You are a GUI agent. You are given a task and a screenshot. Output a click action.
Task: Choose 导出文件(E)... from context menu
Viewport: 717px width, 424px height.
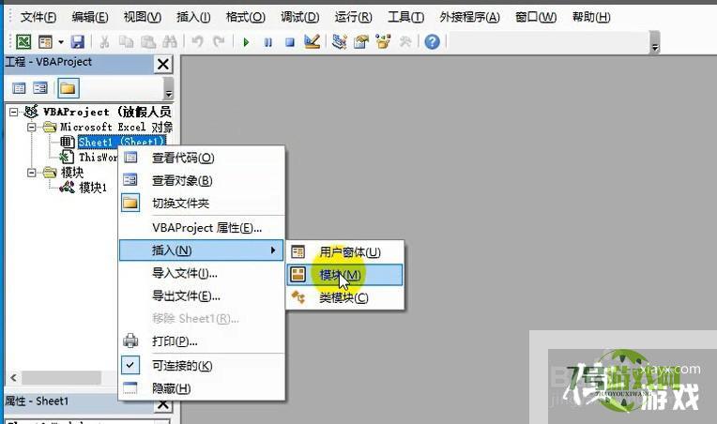(202, 296)
